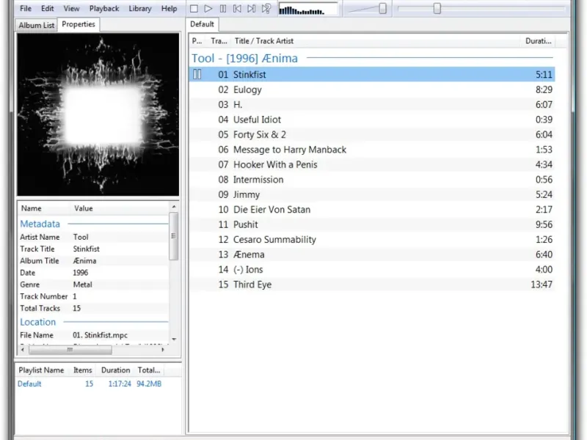This screenshot has height=440, width=587.
Task: Select the Properties tab
Action: pos(79,24)
